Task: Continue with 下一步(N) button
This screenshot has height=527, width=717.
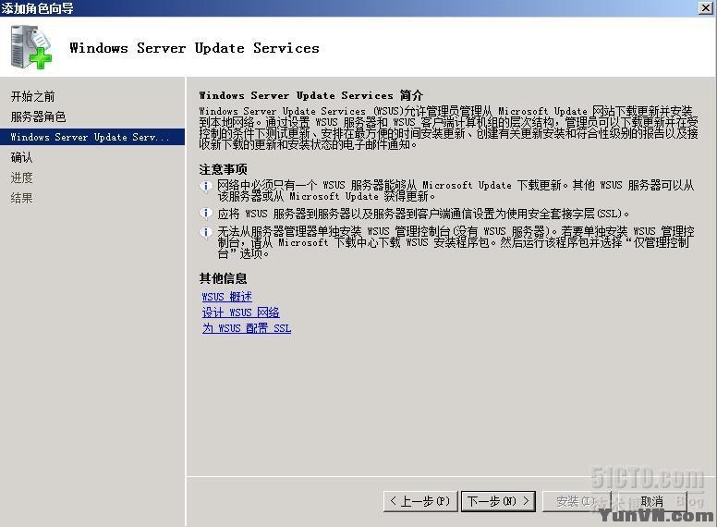Action: [x=498, y=501]
